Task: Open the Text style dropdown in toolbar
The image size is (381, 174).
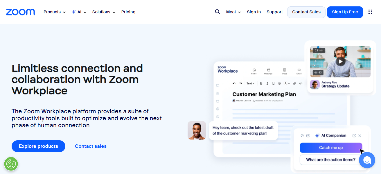Action: (250, 83)
